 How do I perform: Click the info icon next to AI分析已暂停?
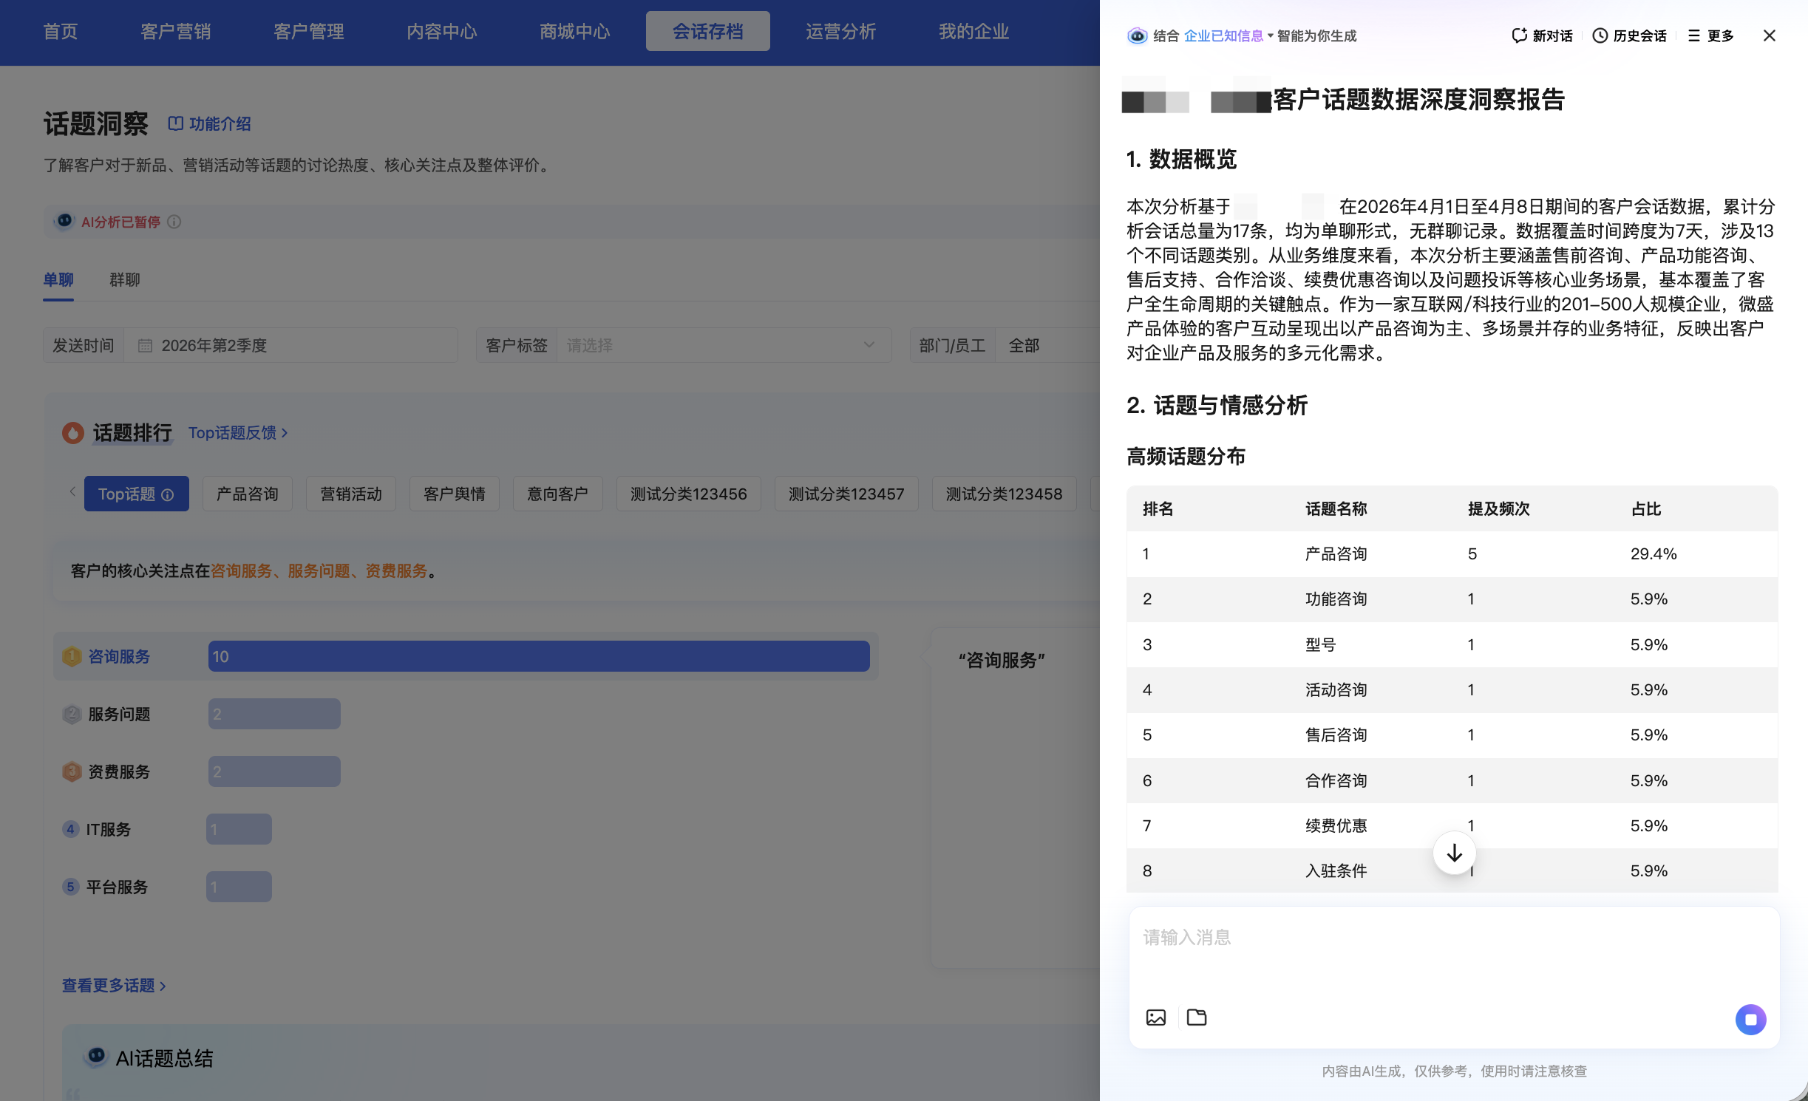[174, 222]
